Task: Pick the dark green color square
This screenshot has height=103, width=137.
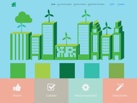Action: pos(67,71)
